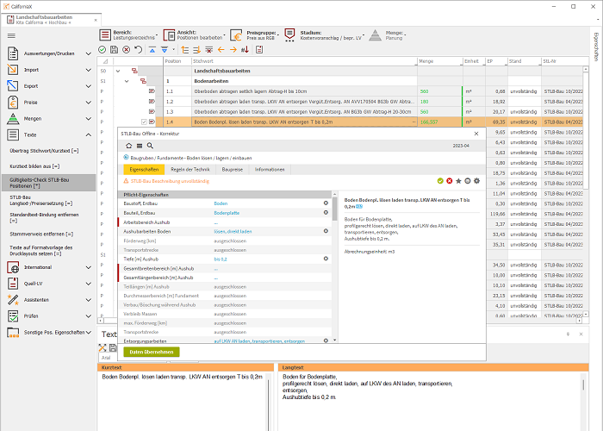Click Übertrag Stichwort/Kurztext
The width and height of the screenshot is (603, 431).
point(44,151)
